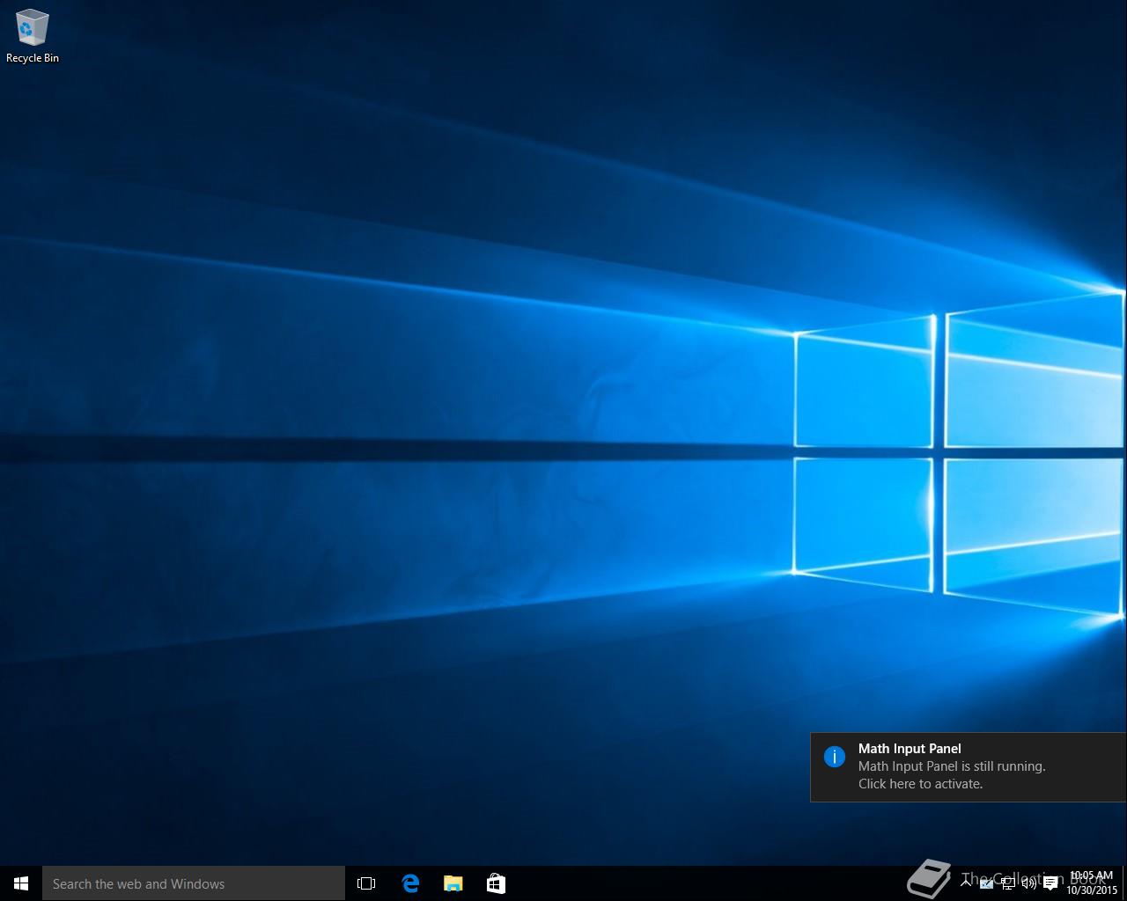Open the clock showing 10:05 AM
1127x901 pixels.
pyautogui.click(x=1092, y=883)
